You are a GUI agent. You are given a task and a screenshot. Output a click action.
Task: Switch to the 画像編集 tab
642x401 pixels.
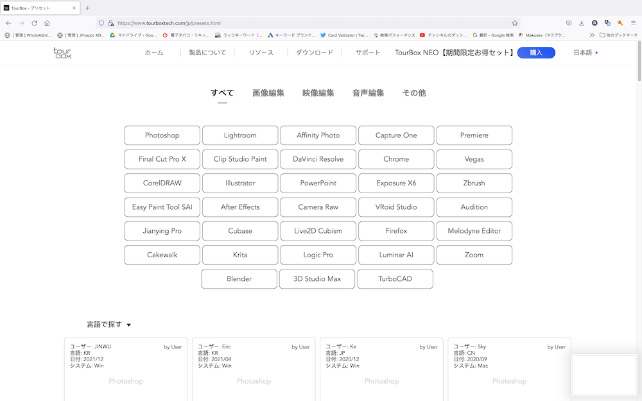coord(268,93)
